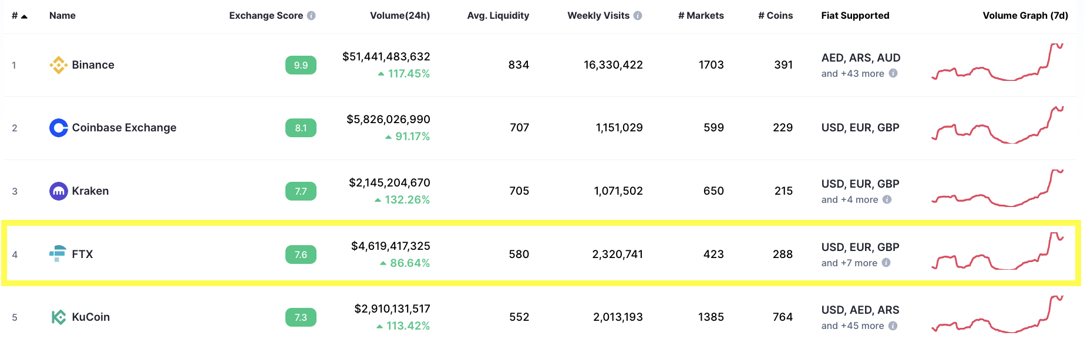
Task: Click KuCoin coins count 764
Action: 783,317
